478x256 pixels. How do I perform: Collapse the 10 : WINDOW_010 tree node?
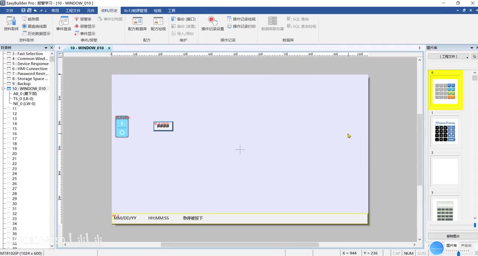point(3,89)
